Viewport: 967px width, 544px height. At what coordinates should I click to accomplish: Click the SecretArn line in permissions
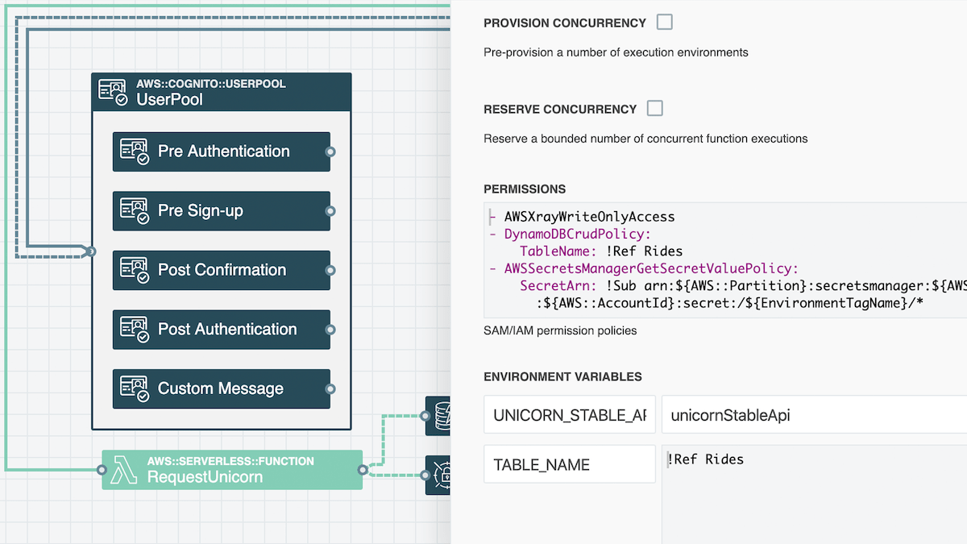click(x=743, y=286)
